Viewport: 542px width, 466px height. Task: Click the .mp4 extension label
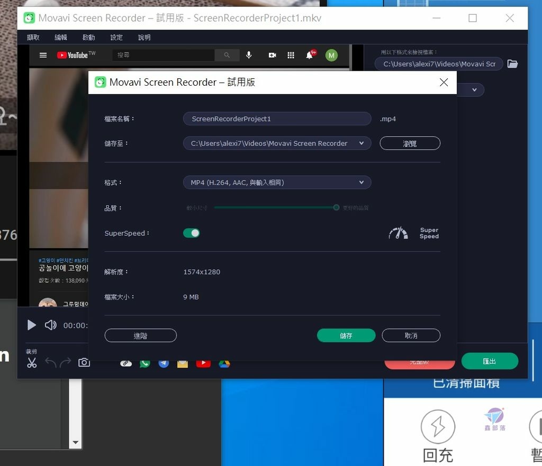click(388, 119)
